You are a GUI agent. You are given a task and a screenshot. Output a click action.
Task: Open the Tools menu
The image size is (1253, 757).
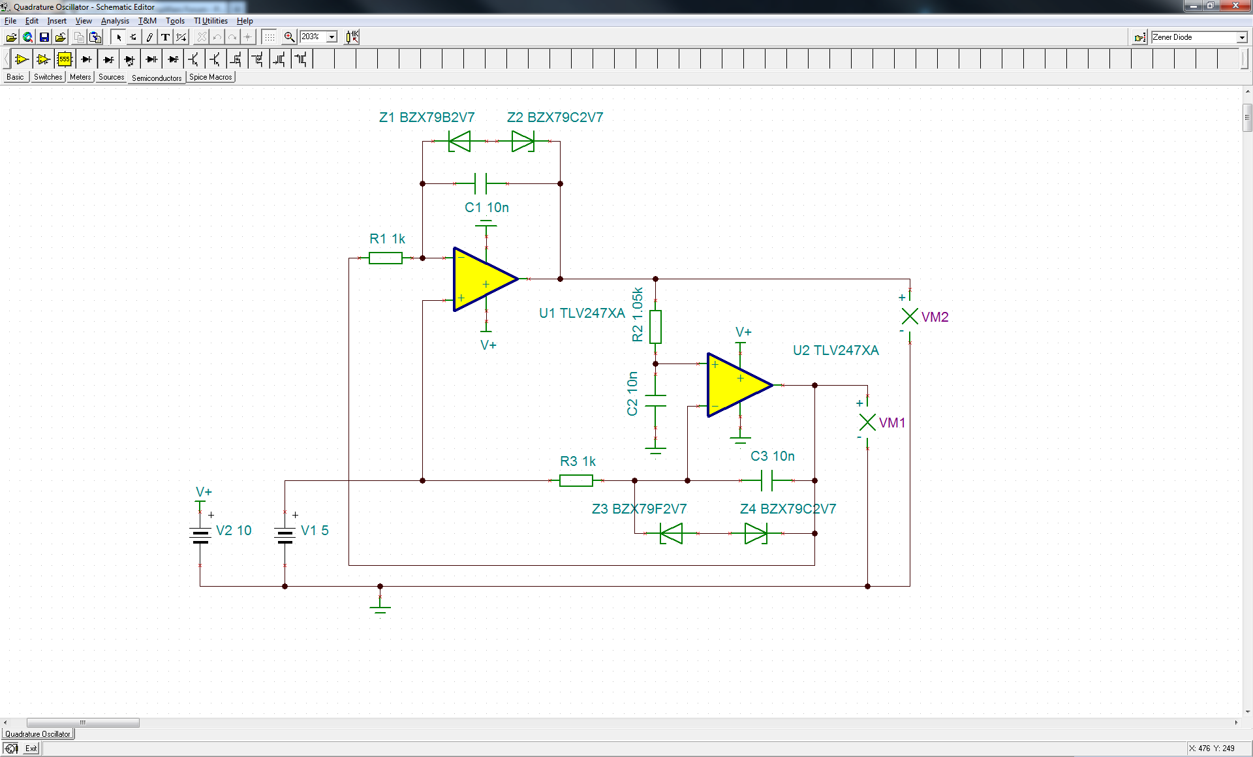[x=175, y=21]
